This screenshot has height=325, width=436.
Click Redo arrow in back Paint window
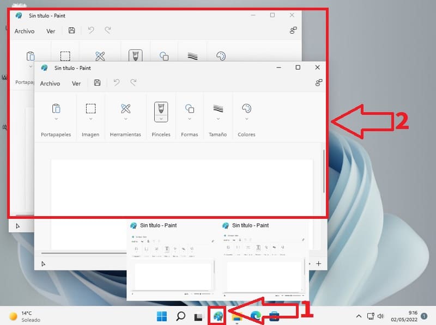pyautogui.click(x=108, y=30)
